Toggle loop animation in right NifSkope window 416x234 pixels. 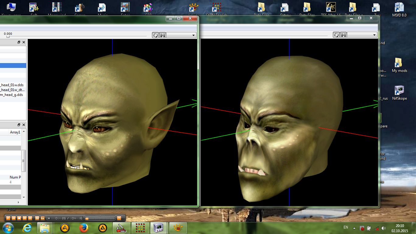click(336, 35)
